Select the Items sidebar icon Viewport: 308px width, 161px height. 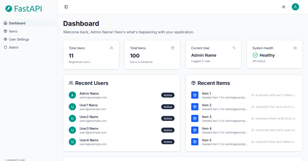[6, 31]
